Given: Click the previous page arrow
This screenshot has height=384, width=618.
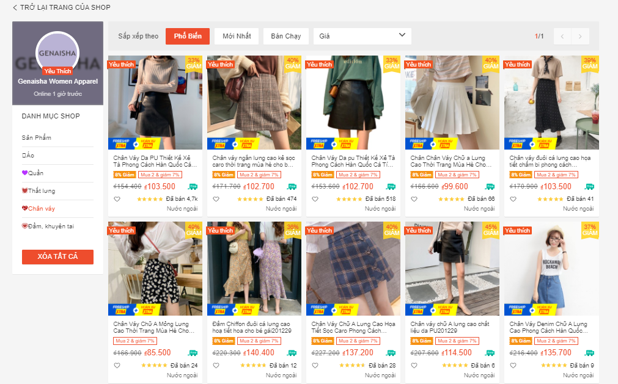Looking at the screenshot, I should [562, 36].
